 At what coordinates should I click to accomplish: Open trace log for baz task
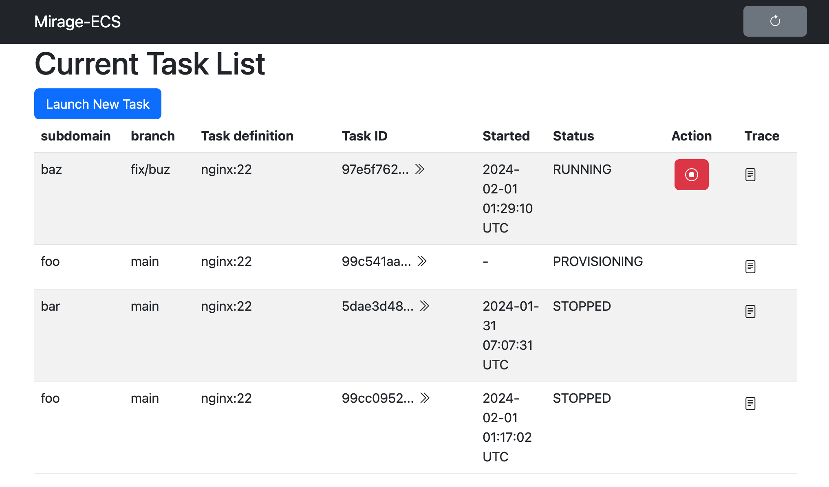click(x=750, y=175)
